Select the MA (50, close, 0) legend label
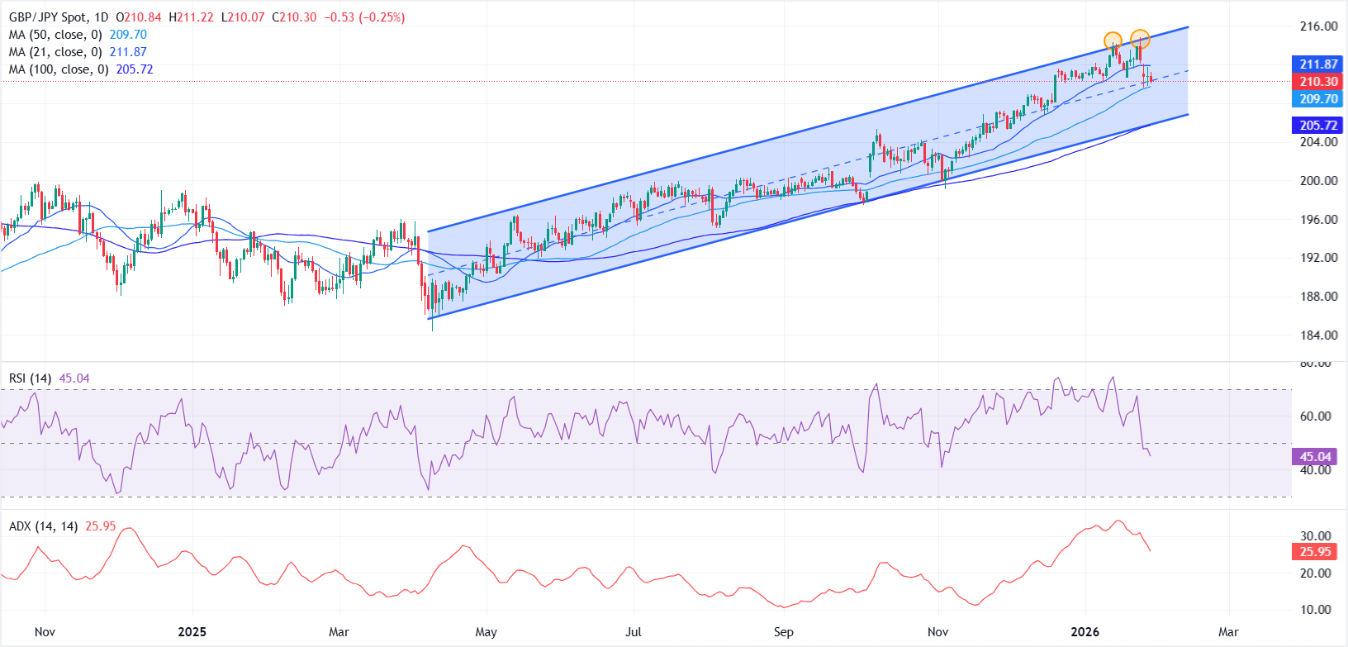The width and height of the screenshot is (1348, 647). click(55, 35)
